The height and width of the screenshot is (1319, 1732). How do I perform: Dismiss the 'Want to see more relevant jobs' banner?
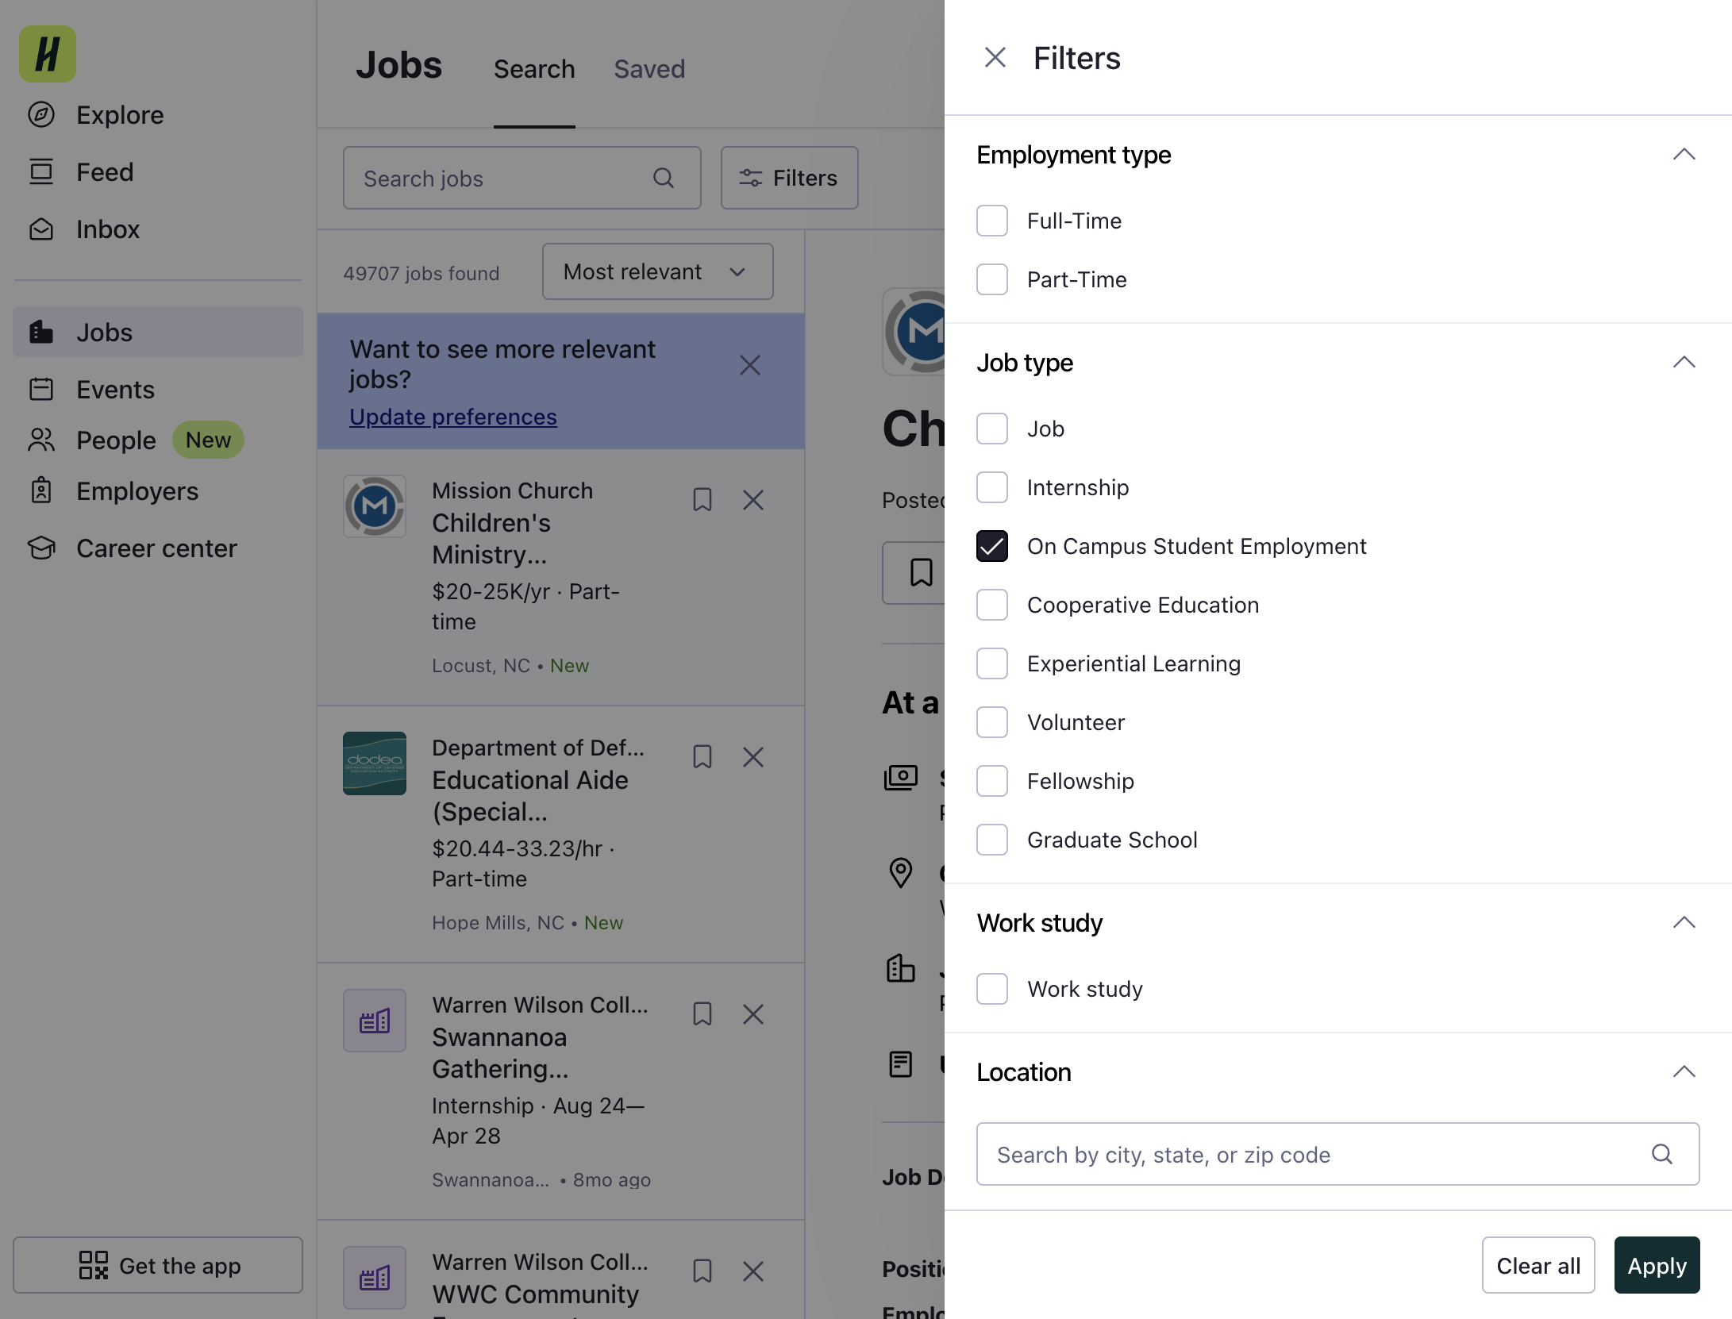point(750,365)
